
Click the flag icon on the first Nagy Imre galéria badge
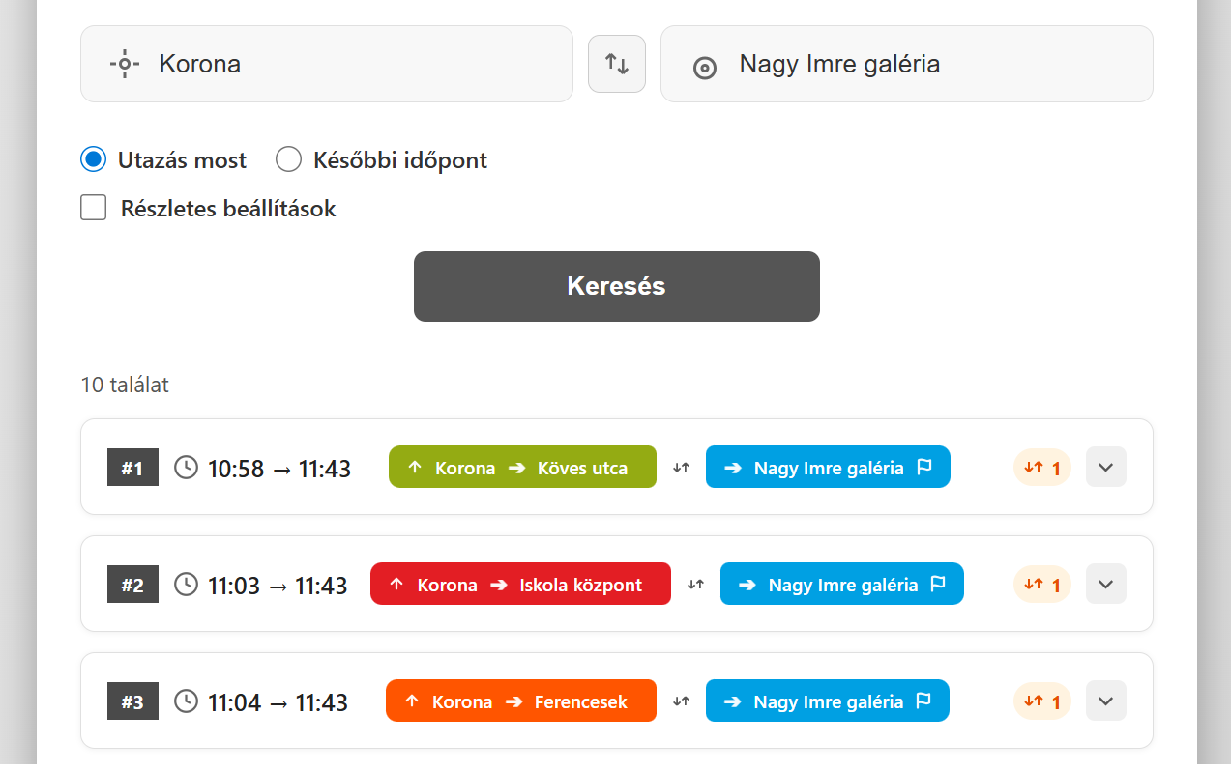click(925, 467)
